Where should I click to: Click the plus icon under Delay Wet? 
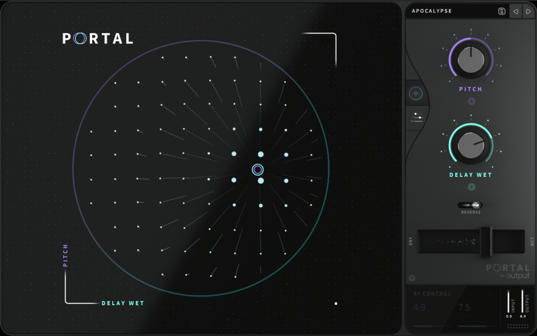coord(471,187)
